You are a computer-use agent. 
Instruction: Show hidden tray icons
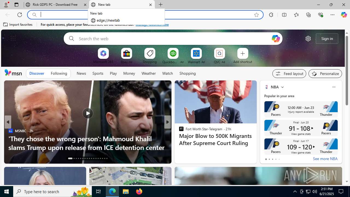(295, 192)
